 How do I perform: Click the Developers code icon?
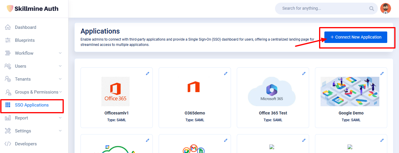(x=8, y=144)
